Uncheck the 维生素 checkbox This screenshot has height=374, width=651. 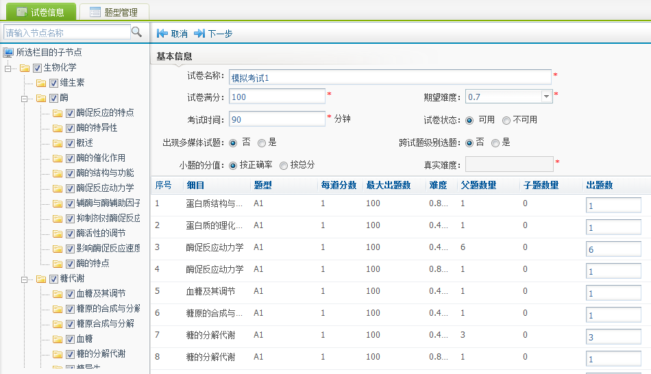[53, 83]
